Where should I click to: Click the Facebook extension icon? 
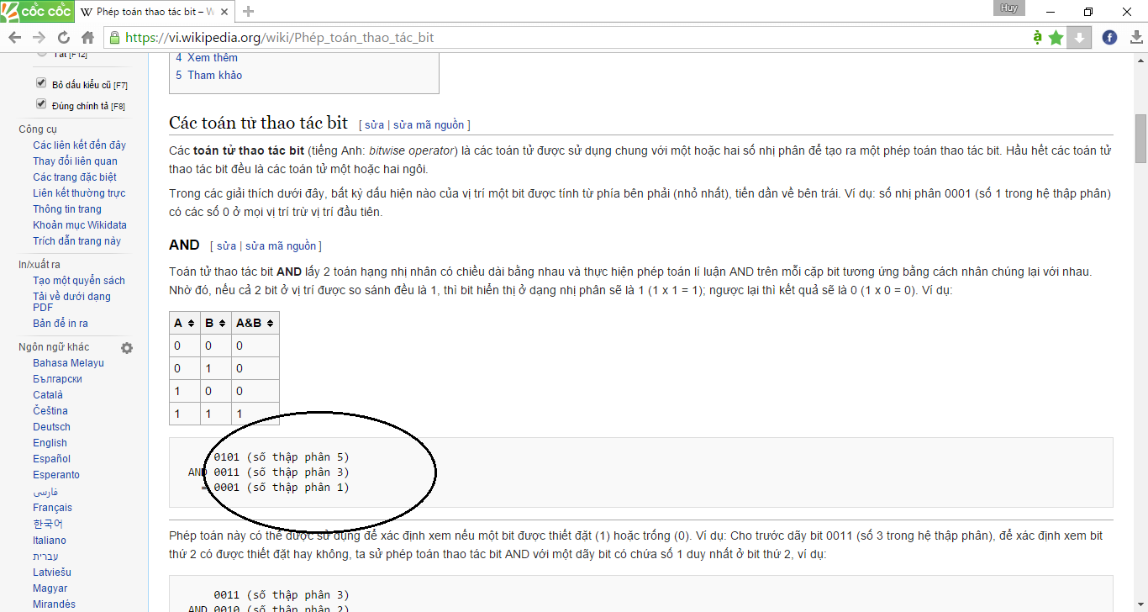(1109, 38)
